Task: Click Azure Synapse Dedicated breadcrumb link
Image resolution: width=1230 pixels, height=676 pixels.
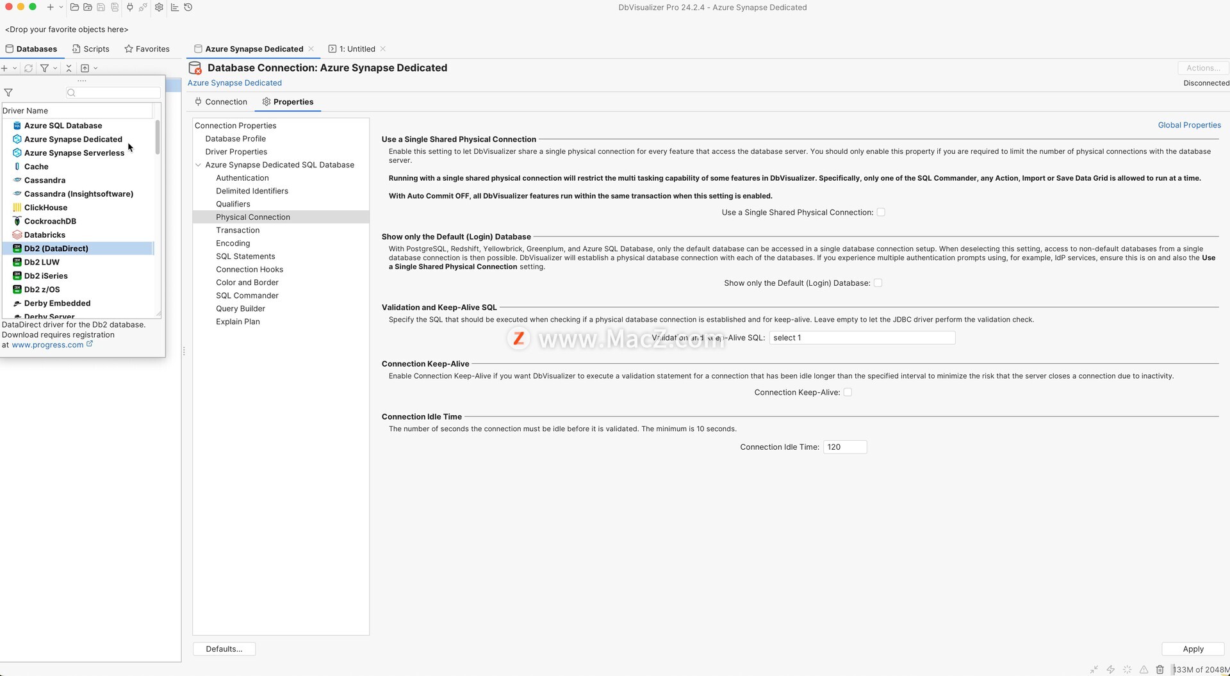Action: (234, 83)
